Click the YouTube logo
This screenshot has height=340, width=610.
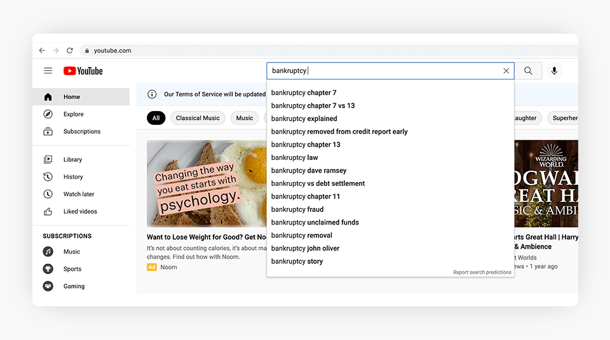(x=83, y=71)
